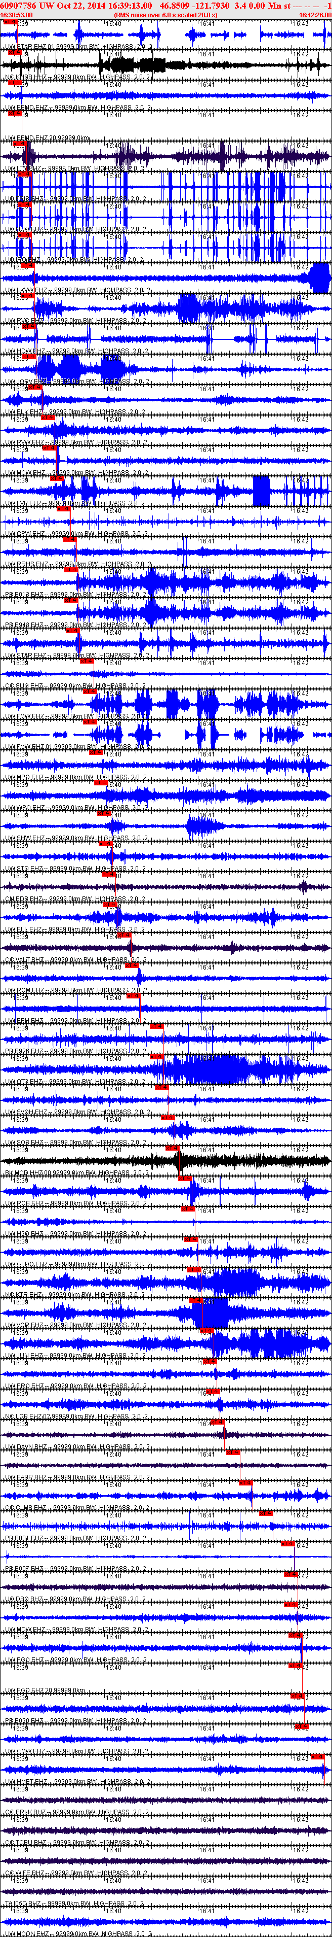Click the '(RMS noise over 6.0 s scaled 20.0 x)' note
This screenshot has width=332, height=1937.
[x=165, y=15]
